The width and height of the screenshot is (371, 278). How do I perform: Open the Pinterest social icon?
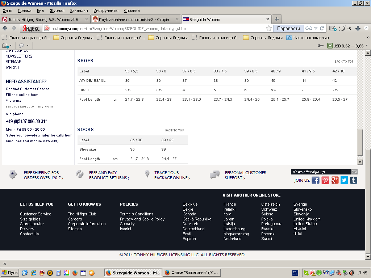[x=325, y=180]
